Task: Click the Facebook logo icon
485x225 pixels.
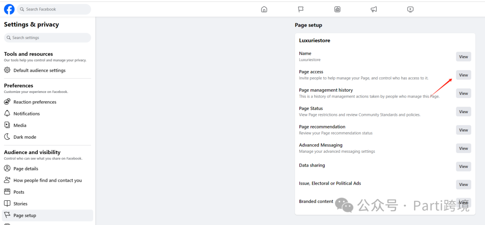Action: [x=9, y=9]
